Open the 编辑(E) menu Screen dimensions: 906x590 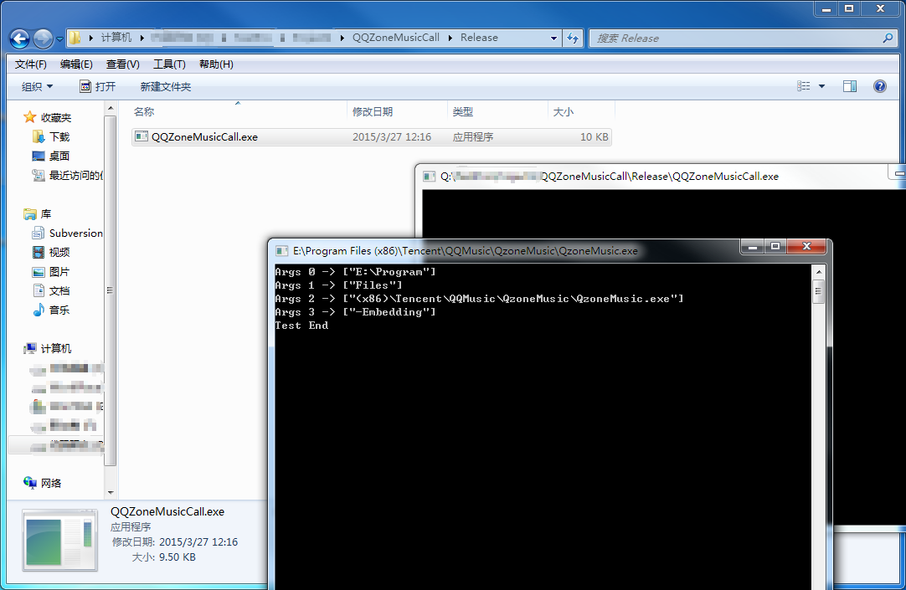76,64
